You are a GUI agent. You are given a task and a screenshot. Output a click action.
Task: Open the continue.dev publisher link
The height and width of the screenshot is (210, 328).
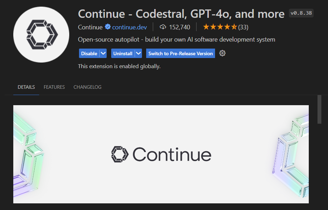point(129,27)
